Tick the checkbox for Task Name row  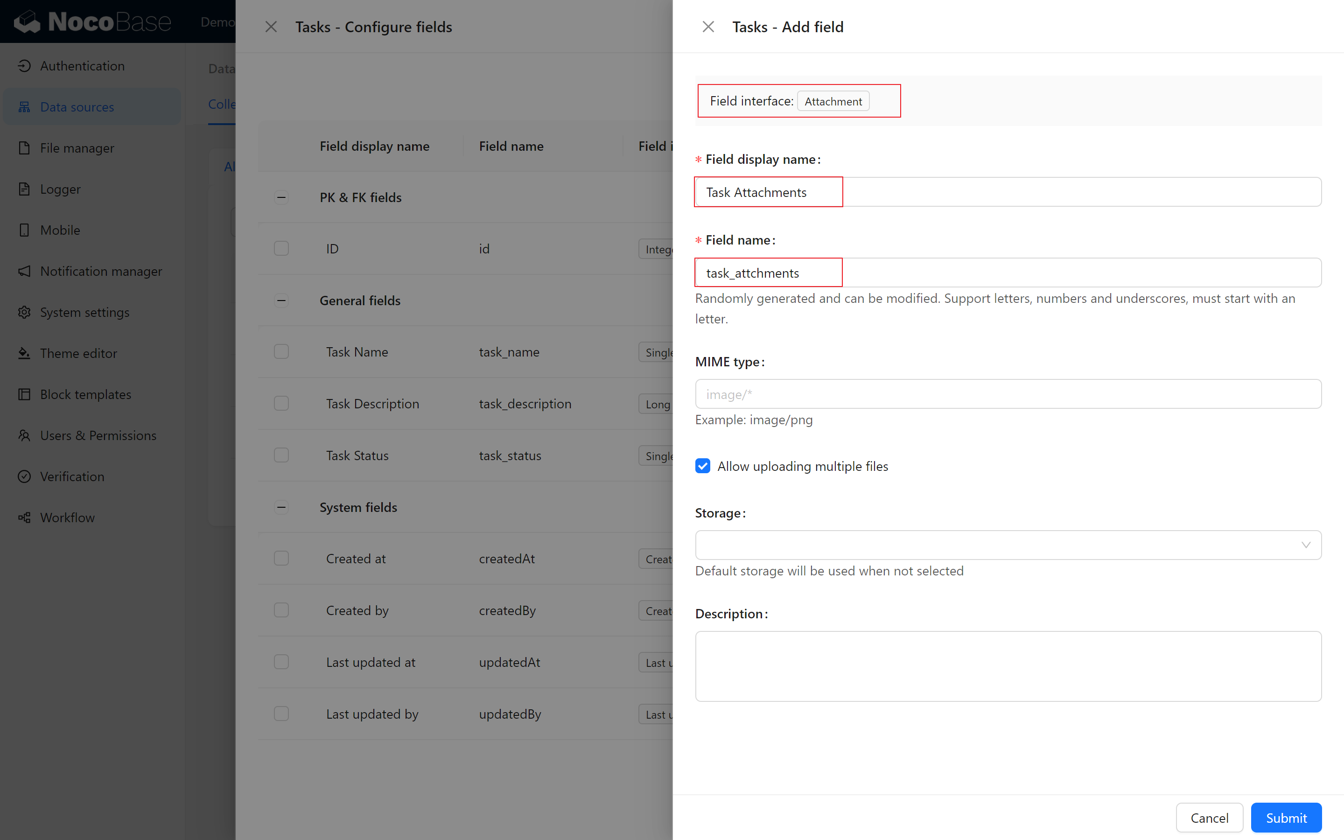281,352
